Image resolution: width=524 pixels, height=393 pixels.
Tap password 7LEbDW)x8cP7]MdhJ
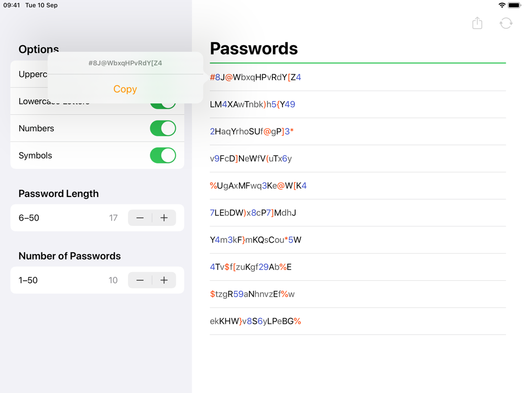point(357,213)
